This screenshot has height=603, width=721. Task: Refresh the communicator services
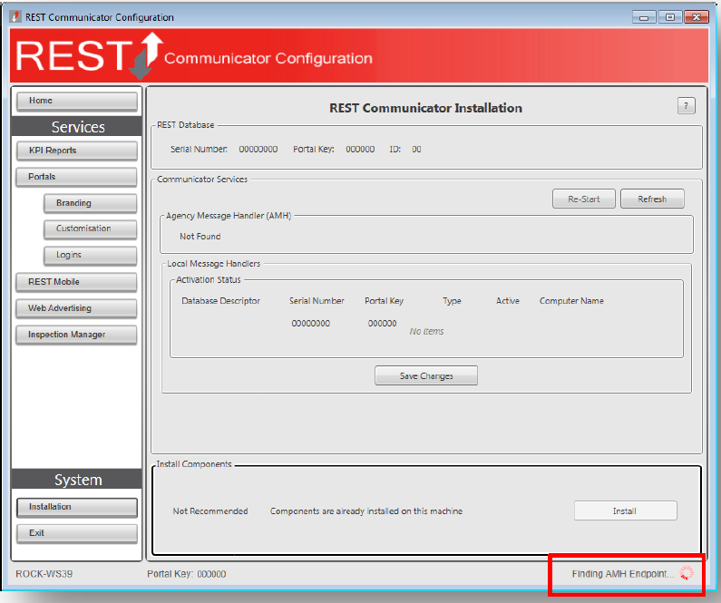pyautogui.click(x=652, y=199)
